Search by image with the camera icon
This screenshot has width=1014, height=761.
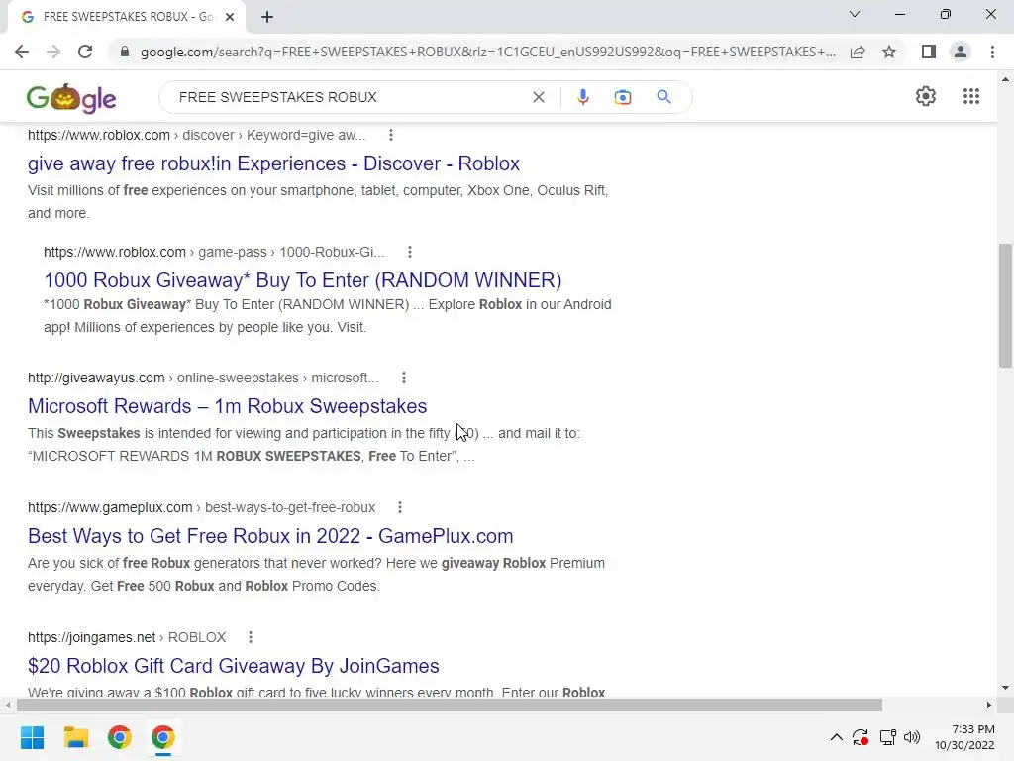click(623, 97)
